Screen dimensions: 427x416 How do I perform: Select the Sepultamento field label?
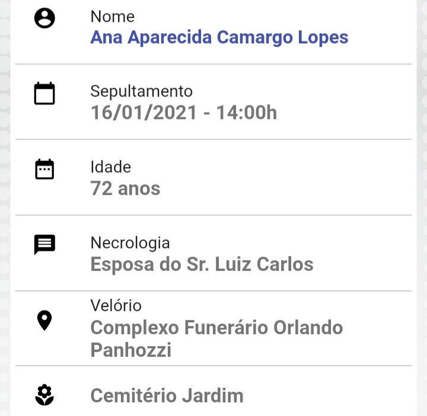[142, 91]
